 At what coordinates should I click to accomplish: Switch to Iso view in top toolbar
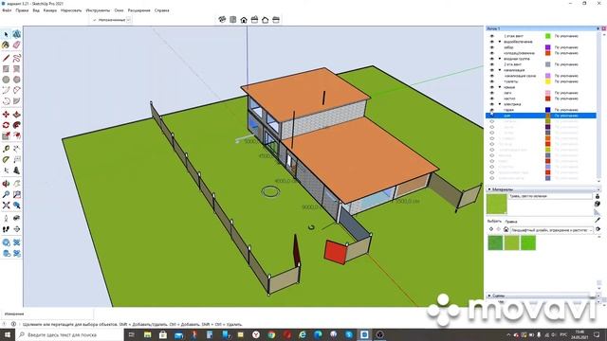point(222,20)
